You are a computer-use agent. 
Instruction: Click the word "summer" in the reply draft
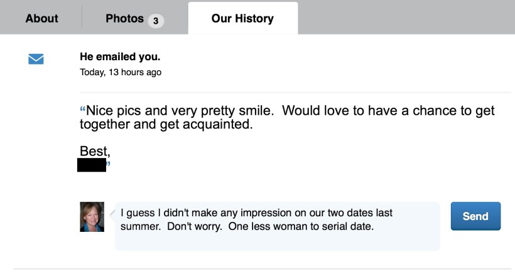(138, 226)
